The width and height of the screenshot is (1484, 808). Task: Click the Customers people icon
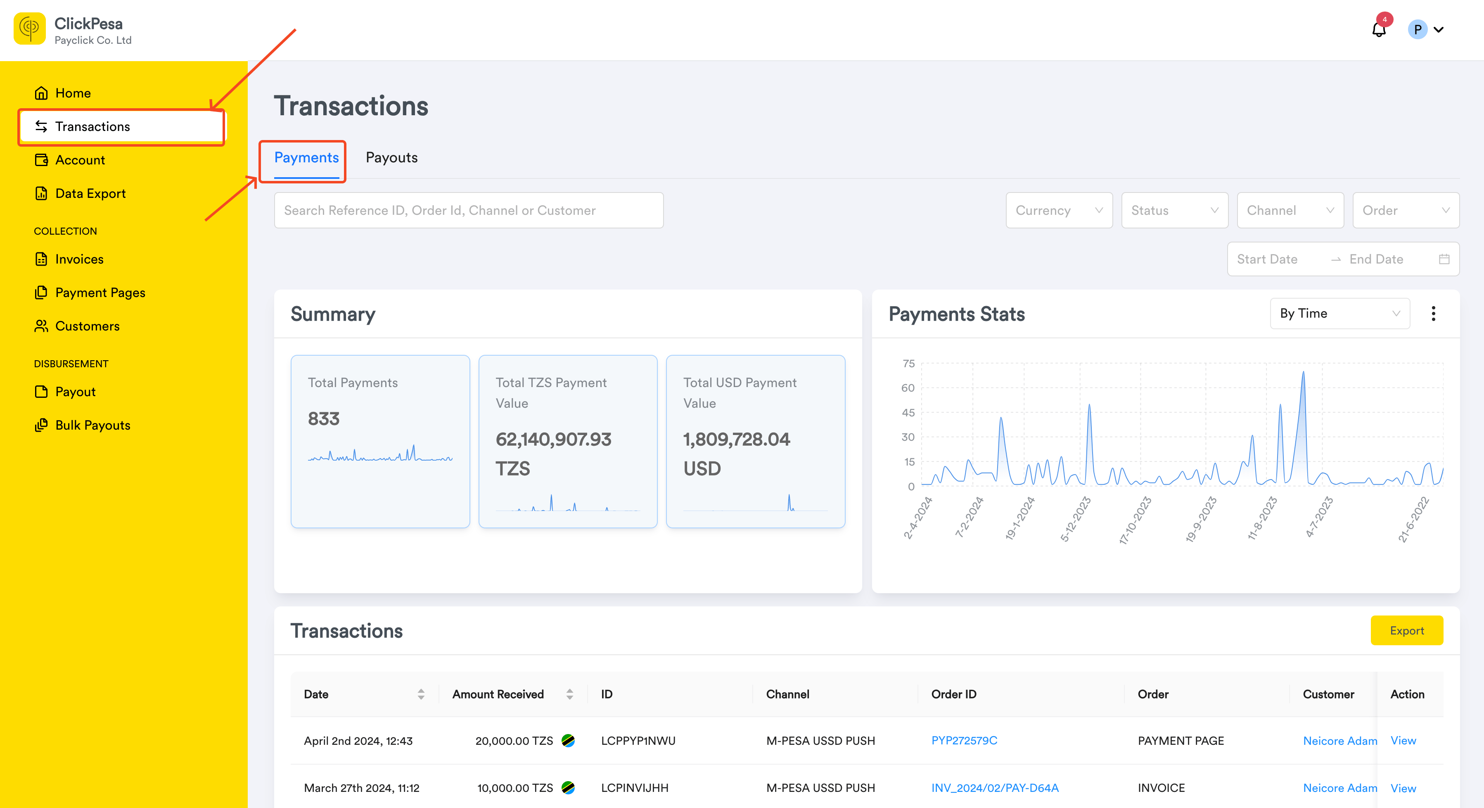pos(41,326)
